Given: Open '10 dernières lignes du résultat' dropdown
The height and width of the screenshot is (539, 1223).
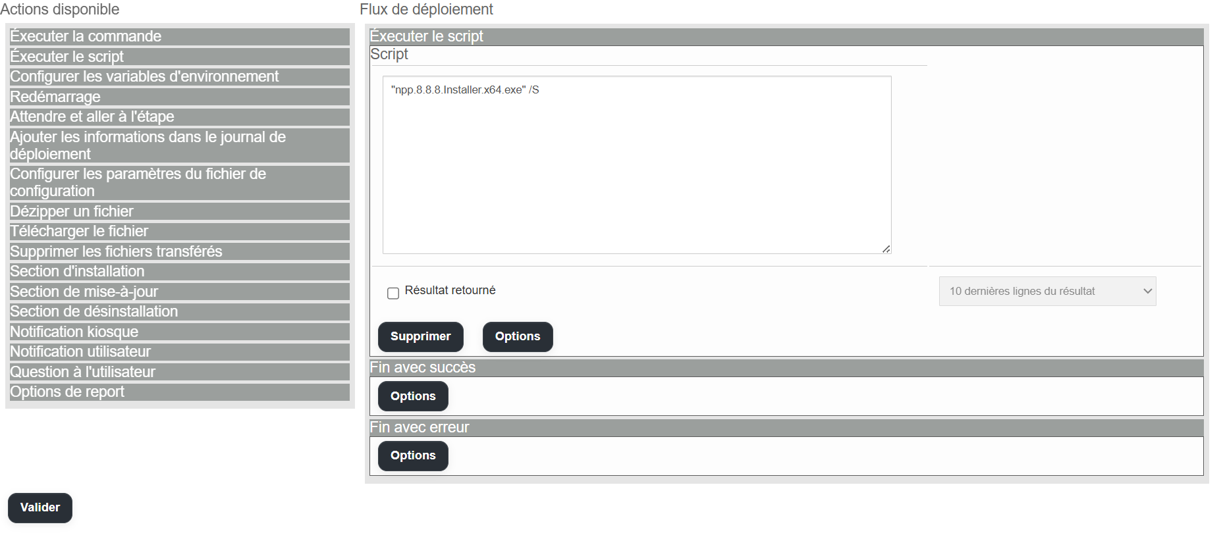Looking at the screenshot, I should click(1046, 292).
